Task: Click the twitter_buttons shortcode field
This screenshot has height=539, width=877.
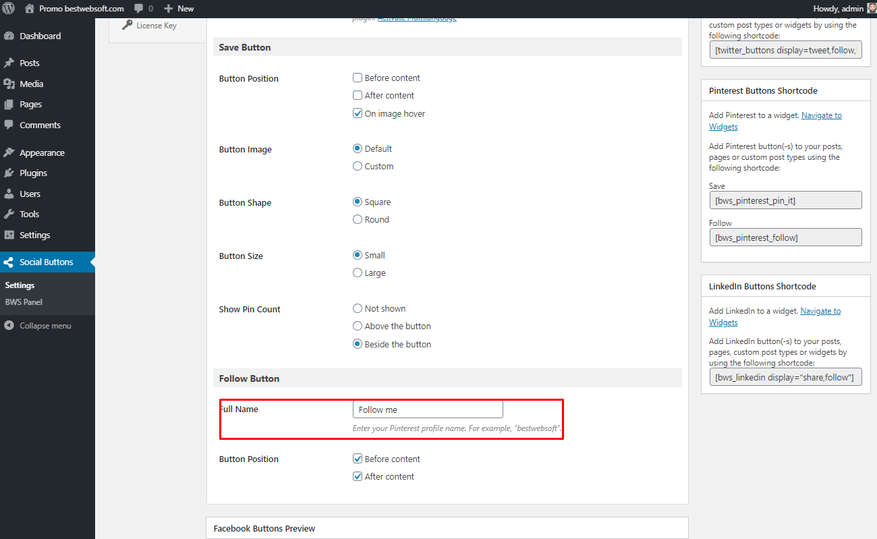Action: point(785,50)
